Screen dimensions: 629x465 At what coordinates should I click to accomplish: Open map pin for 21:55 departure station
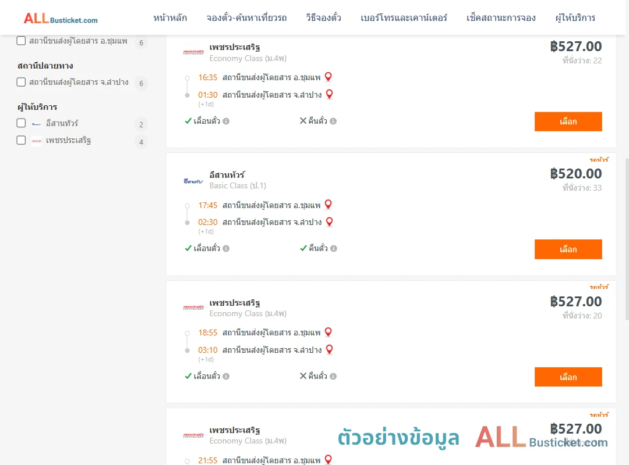point(328,459)
